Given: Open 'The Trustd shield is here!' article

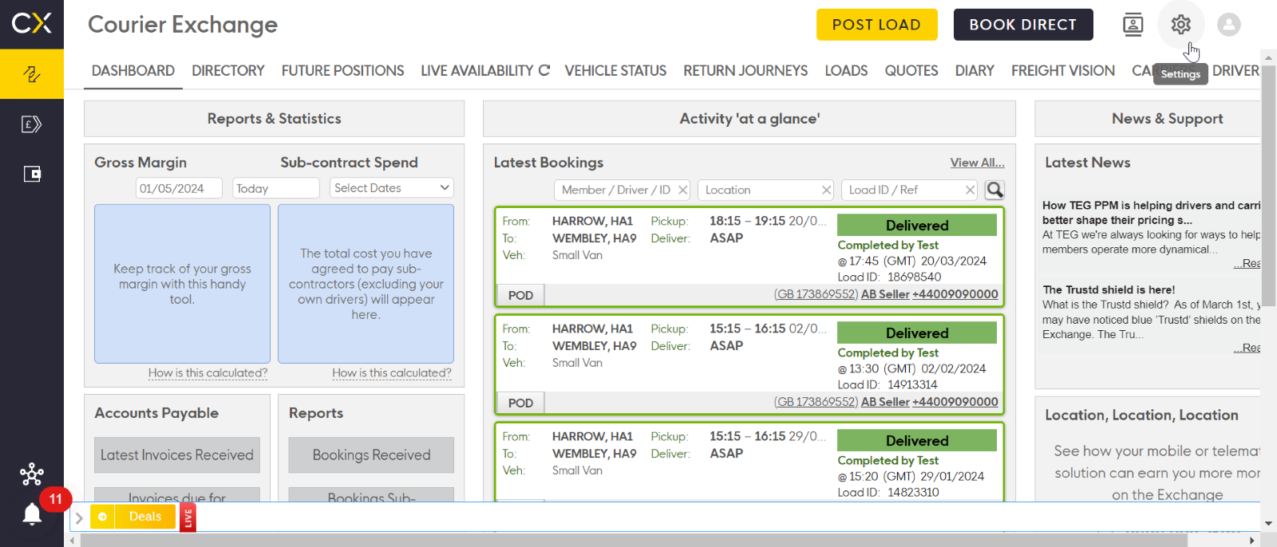Looking at the screenshot, I should click(x=1109, y=289).
